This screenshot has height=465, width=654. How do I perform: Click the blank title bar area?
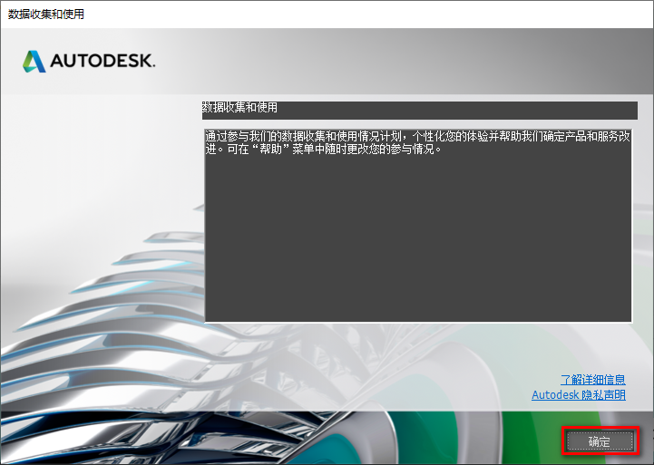pyautogui.click(x=363, y=15)
